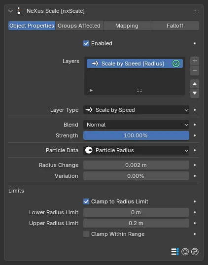Open the Layer Type dropdown
This screenshot has width=208, height=265.
click(x=136, y=110)
